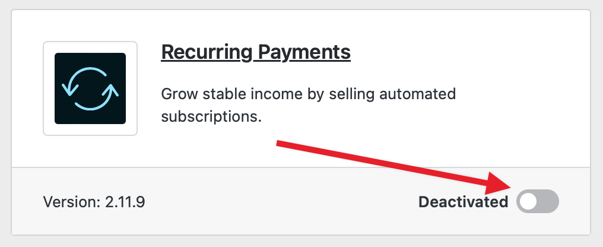
Task: Activate Recurring Payments using the gray switch
Action: (538, 202)
